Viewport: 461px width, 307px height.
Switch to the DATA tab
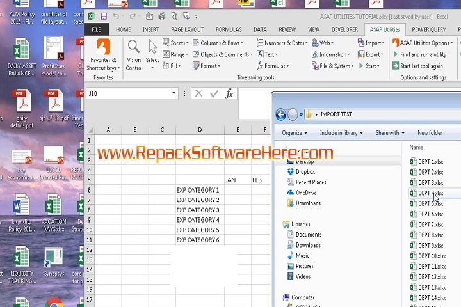(260, 29)
